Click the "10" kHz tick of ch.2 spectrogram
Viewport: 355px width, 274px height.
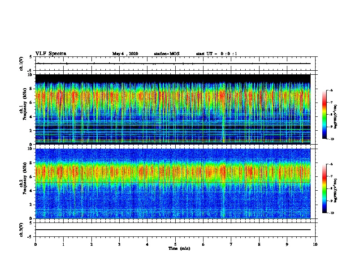pos(30,149)
